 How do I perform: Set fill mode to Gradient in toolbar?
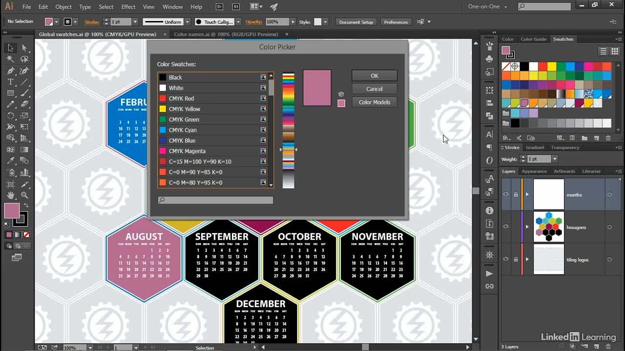[x=18, y=235]
